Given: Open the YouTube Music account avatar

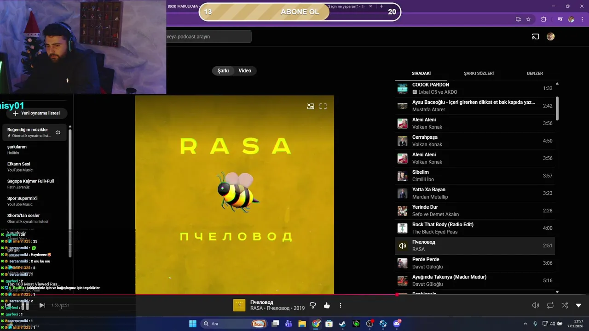Looking at the screenshot, I should pos(551,37).
